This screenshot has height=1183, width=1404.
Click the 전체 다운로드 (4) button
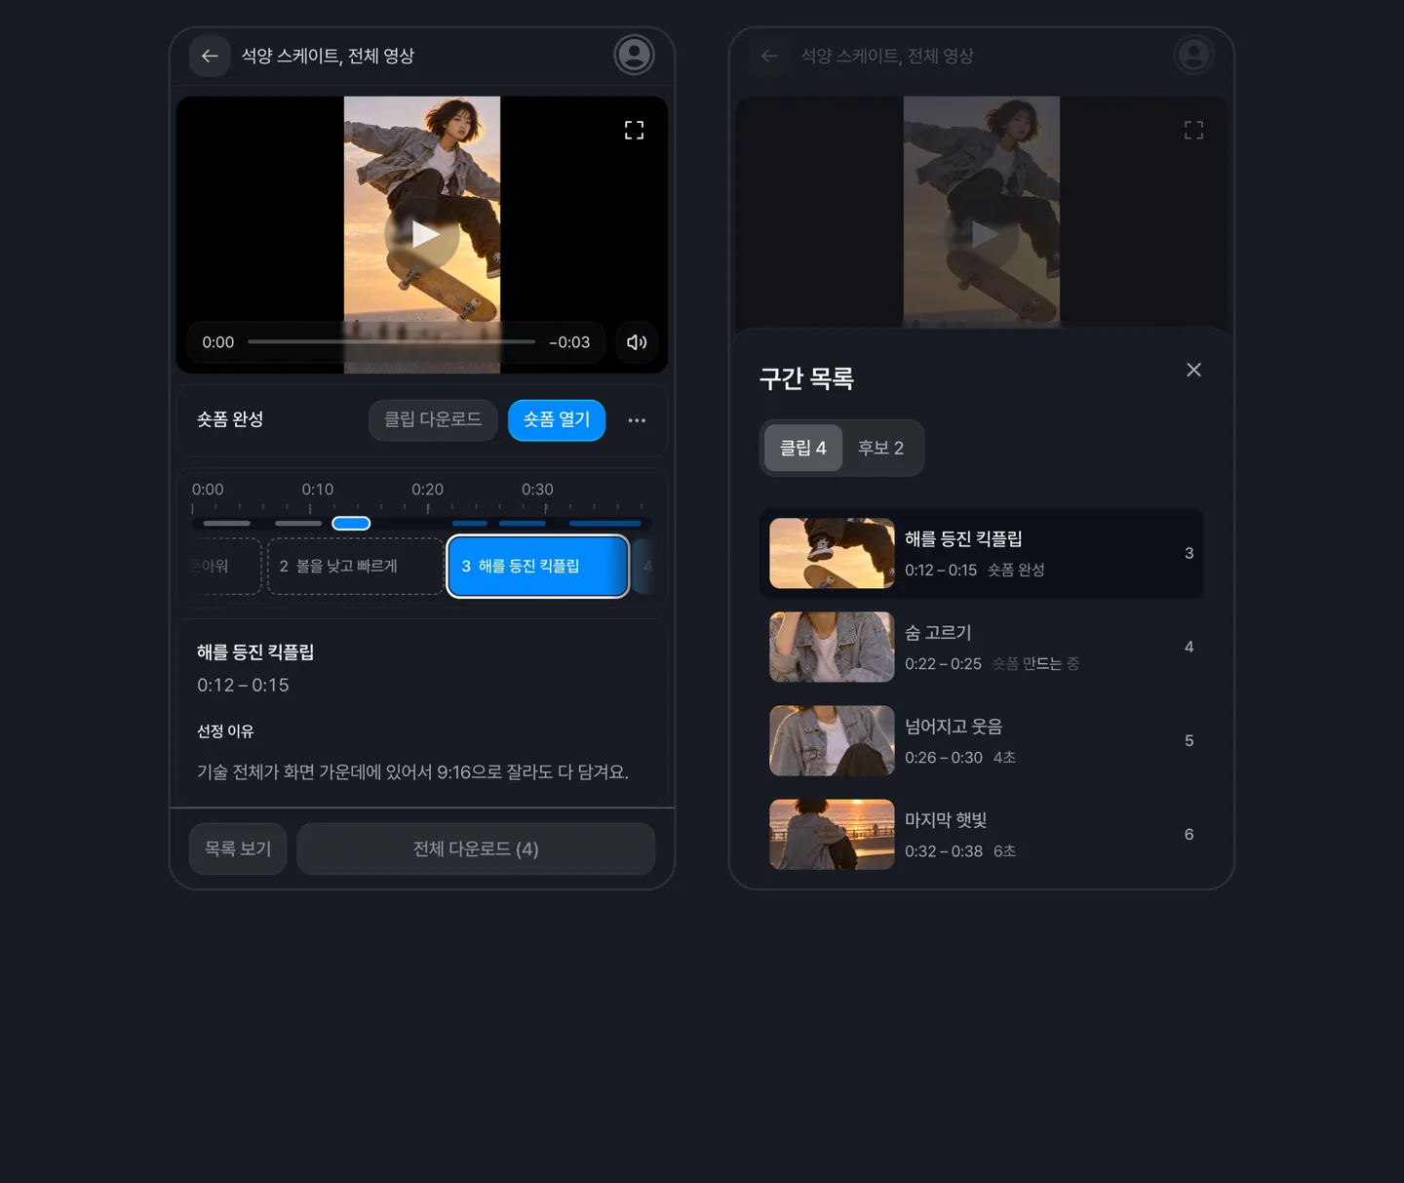click(x=476, y=848)
